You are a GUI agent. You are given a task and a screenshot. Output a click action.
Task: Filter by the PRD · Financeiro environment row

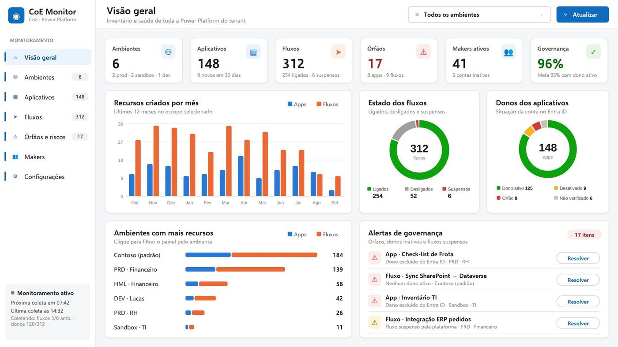228,269
